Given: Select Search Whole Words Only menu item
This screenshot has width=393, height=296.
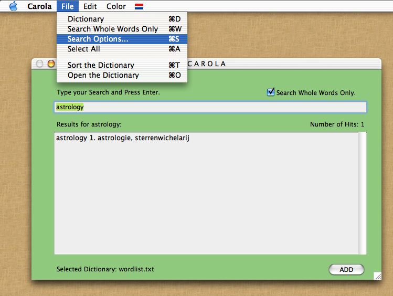Looking at the screenshot, I should (x=122, y=29).
